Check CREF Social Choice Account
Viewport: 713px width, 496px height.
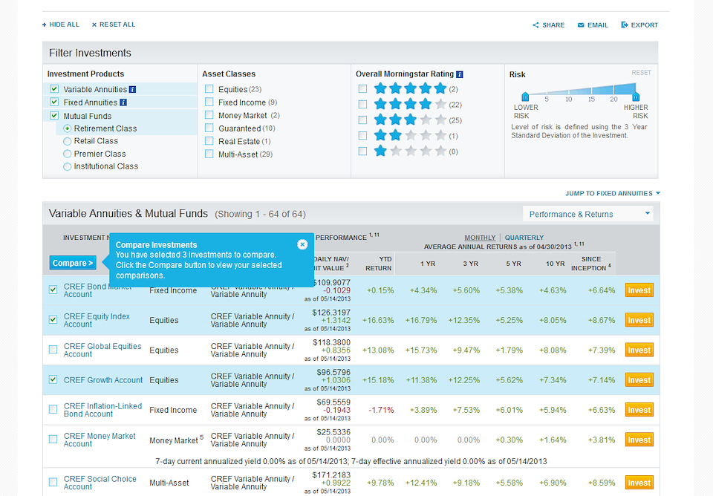[x=53, y=482]
